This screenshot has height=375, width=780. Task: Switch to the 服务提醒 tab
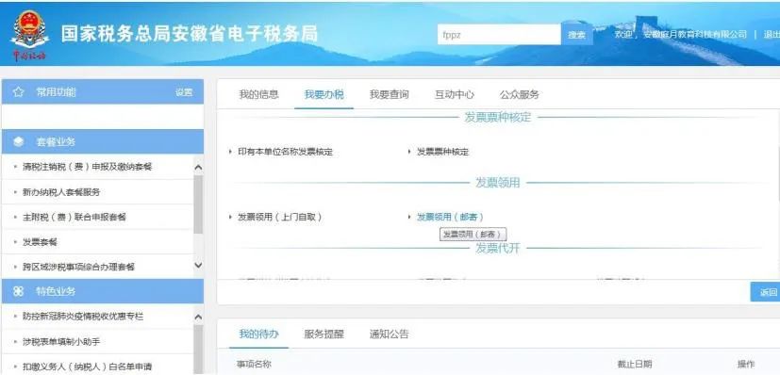[x=324, y=334]
